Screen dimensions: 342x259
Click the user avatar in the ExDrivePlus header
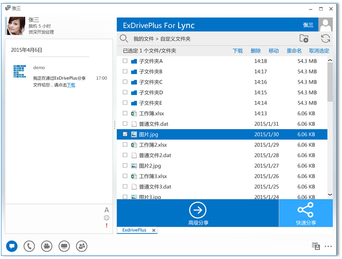(x=326, y=25)
